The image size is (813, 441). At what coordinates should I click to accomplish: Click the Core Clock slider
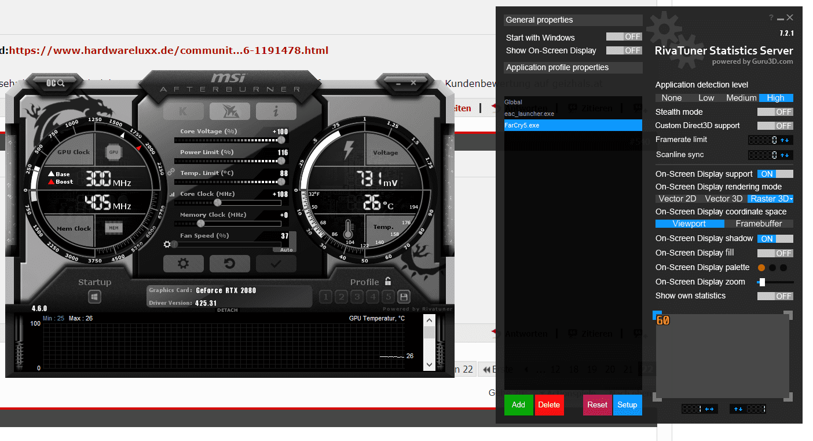click(228, 203)
